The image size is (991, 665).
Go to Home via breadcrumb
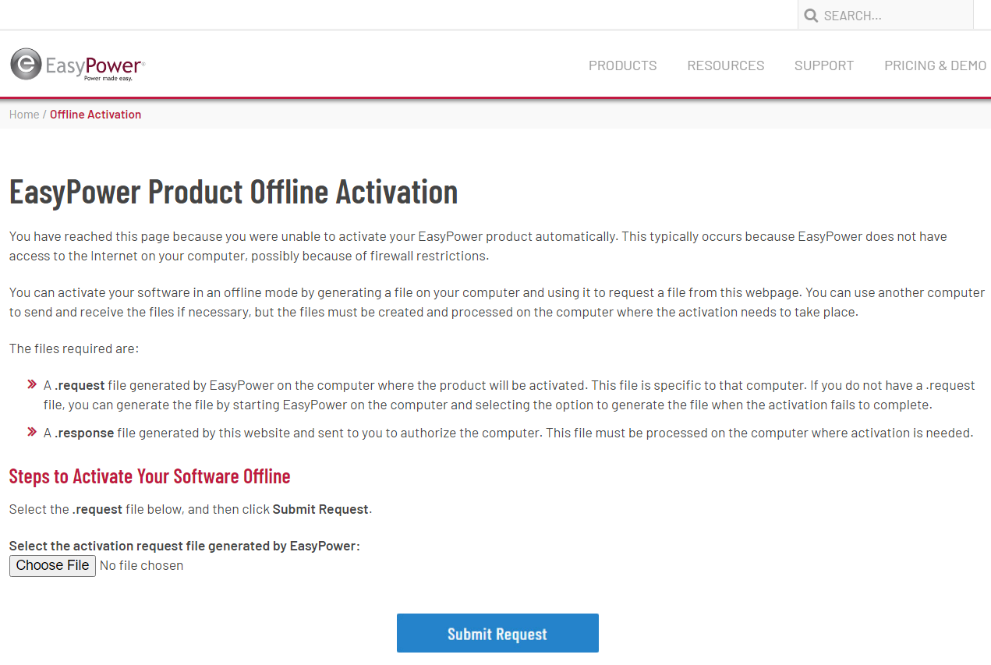tap(24, 115)
